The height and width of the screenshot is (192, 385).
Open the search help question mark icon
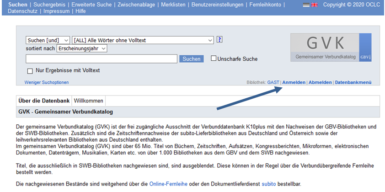pyautogui.click(x=220, y=39)
